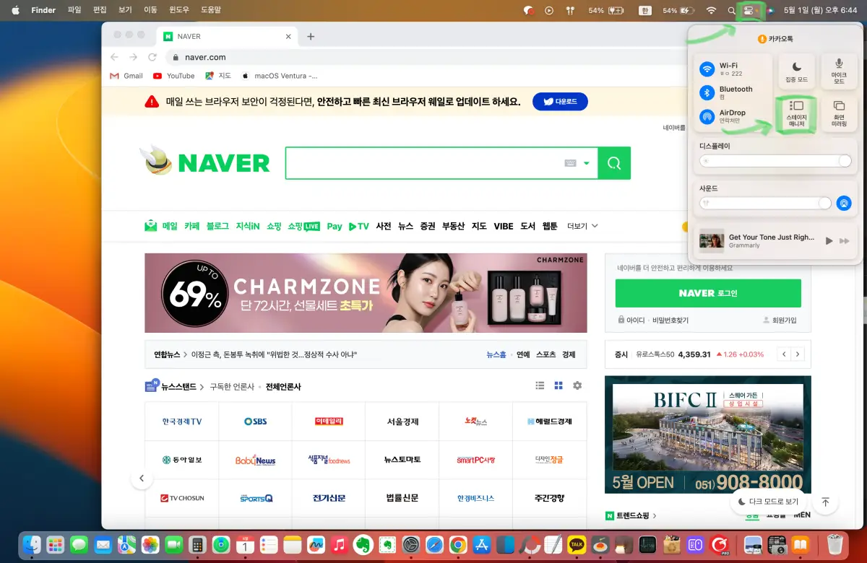Toggle Bluetooth off
Image resolution: width=867 pixels, height=563 pixels.
pyautogui.click(x=706, y=92)
